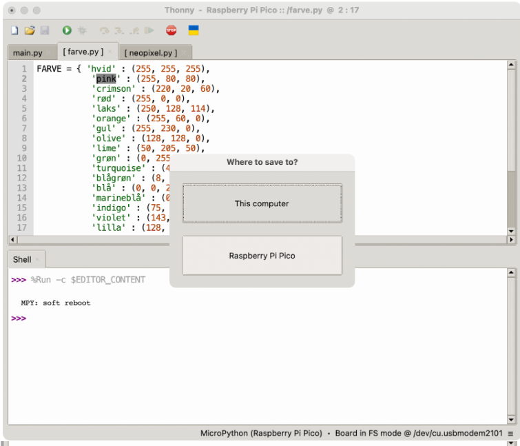Click shell scrollbar up arrow

tap(511, 272)
